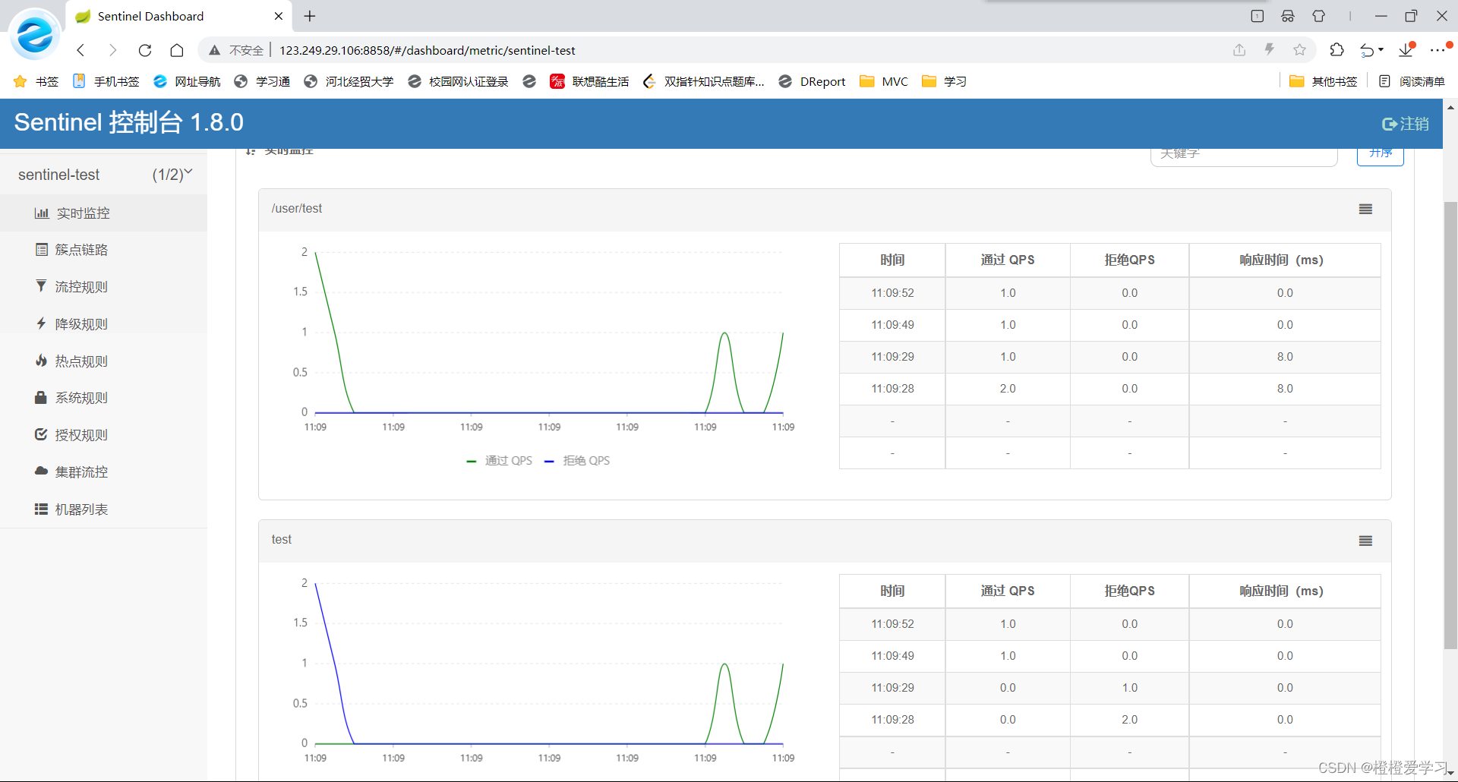The image size is (1458, 782).
Task: Open the 系统规则 system rules menu item
Action: [103, 398]
